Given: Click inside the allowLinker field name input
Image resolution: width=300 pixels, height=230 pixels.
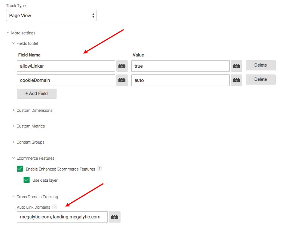Looking at the screenshot, I should click(65, 66).
